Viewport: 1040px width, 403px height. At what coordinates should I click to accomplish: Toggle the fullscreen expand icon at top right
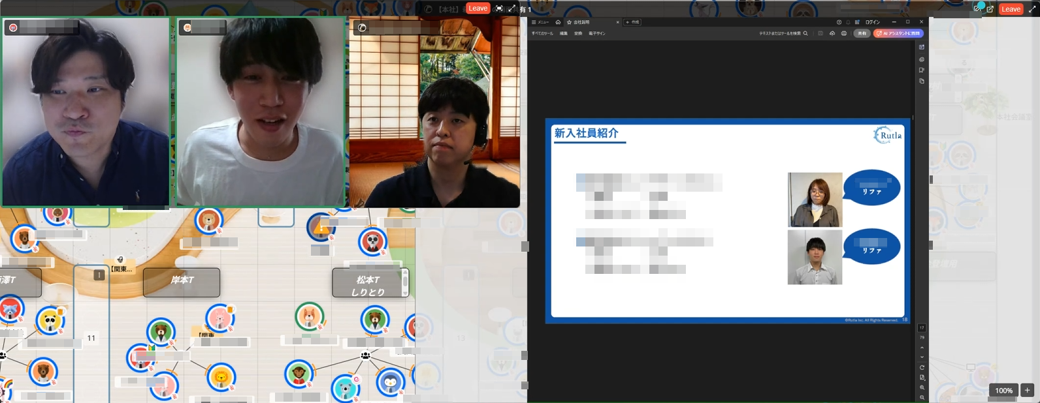coord(1032,9)
